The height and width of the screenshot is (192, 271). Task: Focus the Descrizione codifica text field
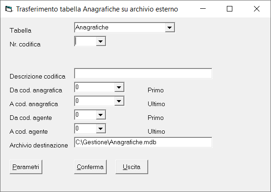point(143,73)
